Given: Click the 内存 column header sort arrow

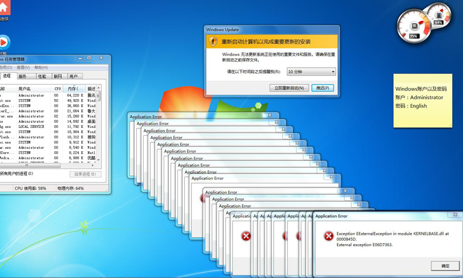Looking at the screenshot, I should 75,86.
